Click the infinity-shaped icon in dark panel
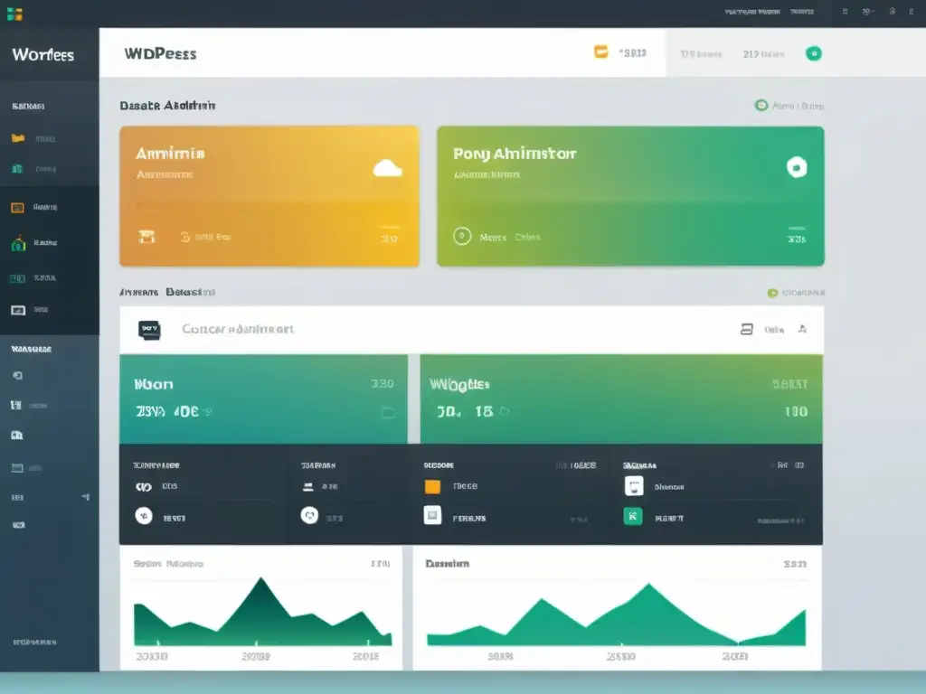 click(144, 487)
